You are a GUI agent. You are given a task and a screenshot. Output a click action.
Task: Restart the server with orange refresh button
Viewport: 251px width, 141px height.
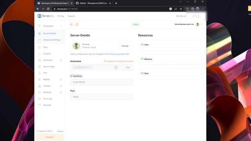pos(77,24)
